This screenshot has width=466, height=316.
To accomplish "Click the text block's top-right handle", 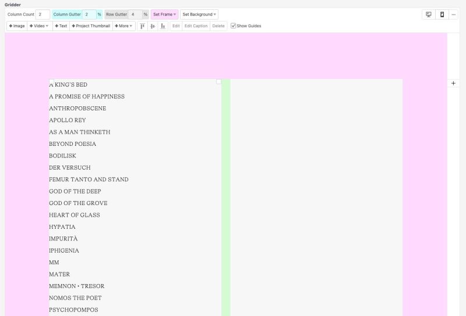I will [219, 81].
